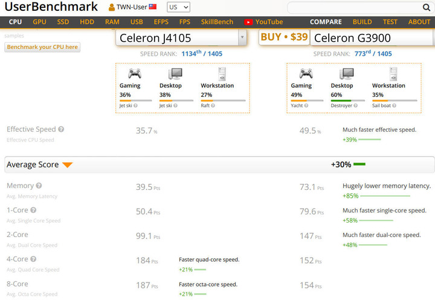Image resolution: width=435 pixels, height=300 pixels.
Task: Click the J4105 Workstation tower icon
Action: [222, 74]
